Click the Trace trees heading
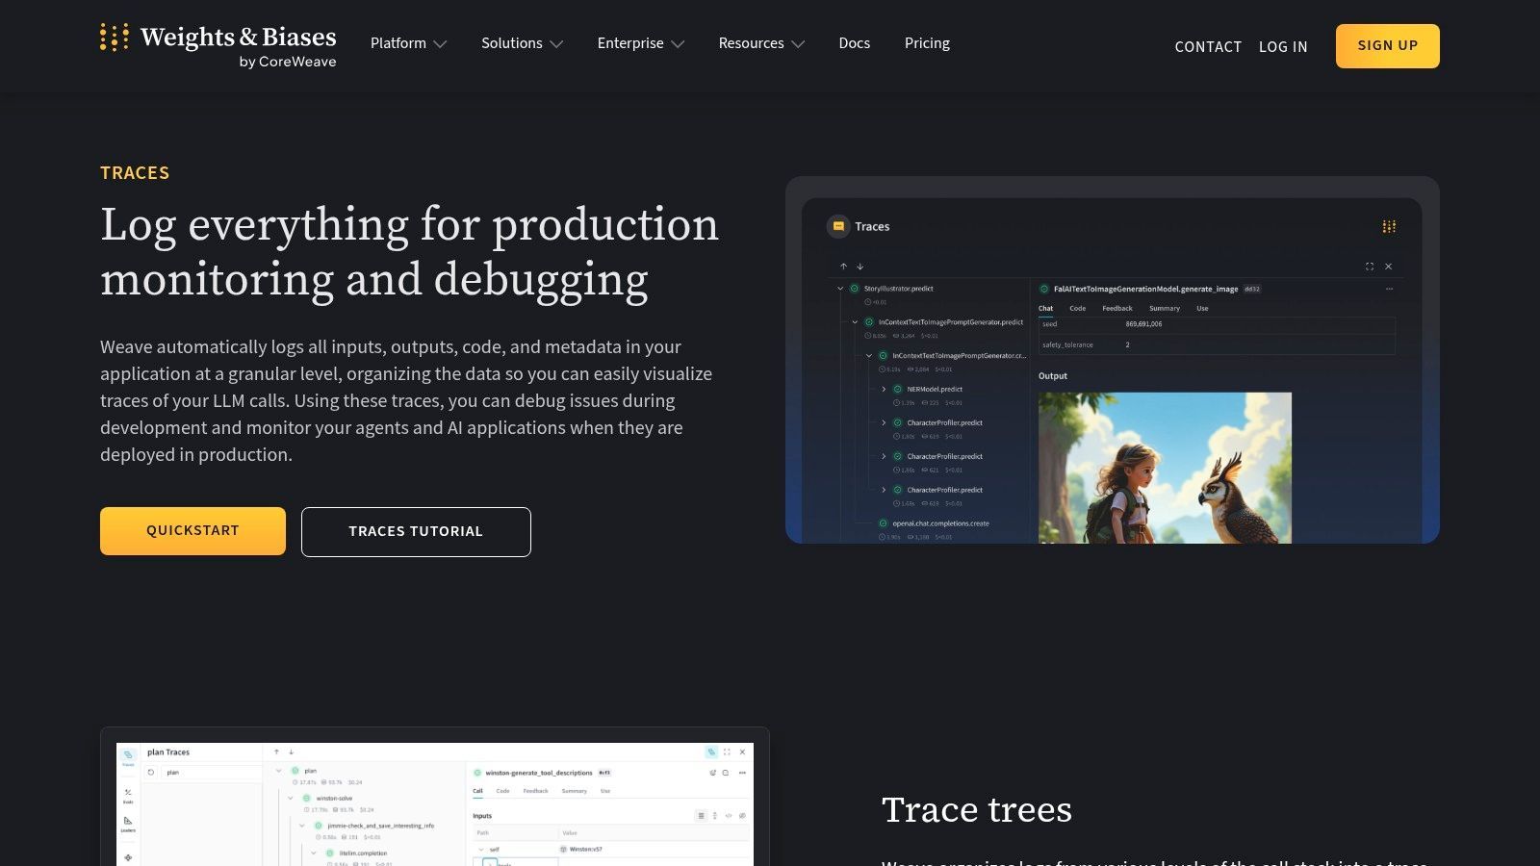The width and height of the screenshot is (1540, 866). point(977,810)
